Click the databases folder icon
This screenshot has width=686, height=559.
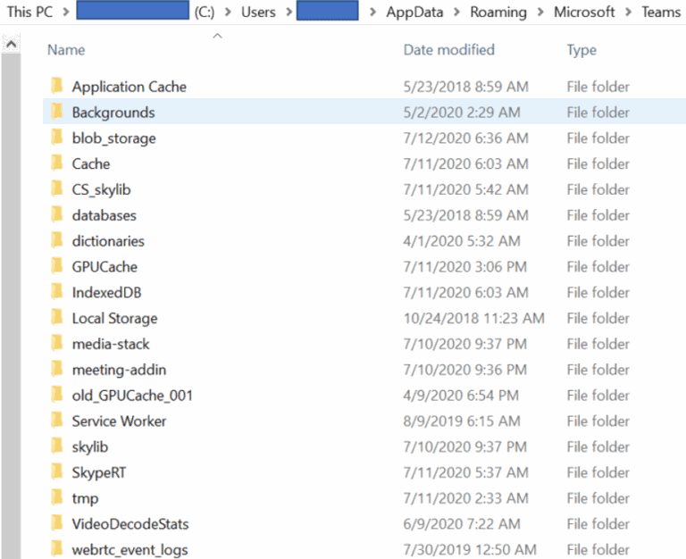point(57,215)
